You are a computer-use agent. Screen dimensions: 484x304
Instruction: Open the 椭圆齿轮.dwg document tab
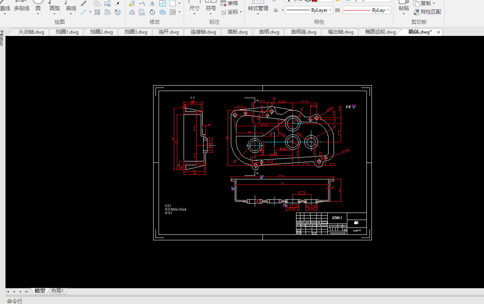click(x=380, y=32)
